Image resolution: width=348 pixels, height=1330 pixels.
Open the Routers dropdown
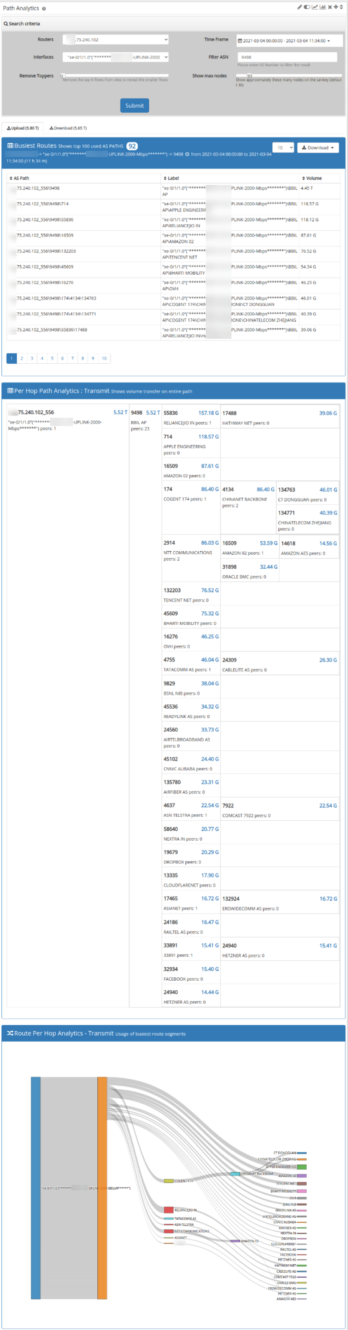click(115, 40)
